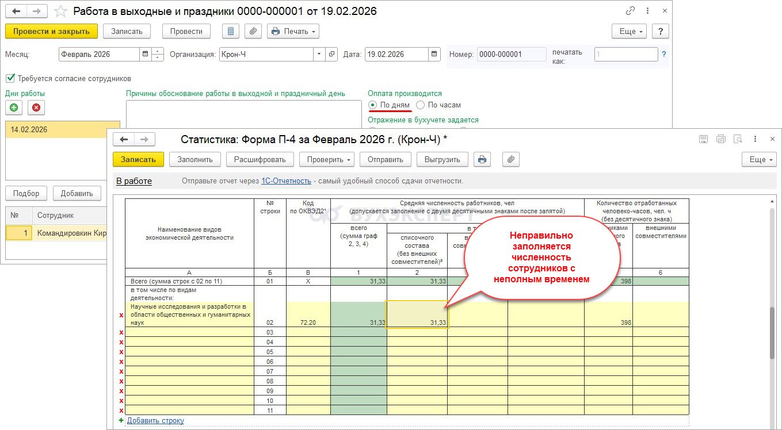Select the 'По дням' radio button
Screen dimensions: 782x430
click(x=373, y=105)
